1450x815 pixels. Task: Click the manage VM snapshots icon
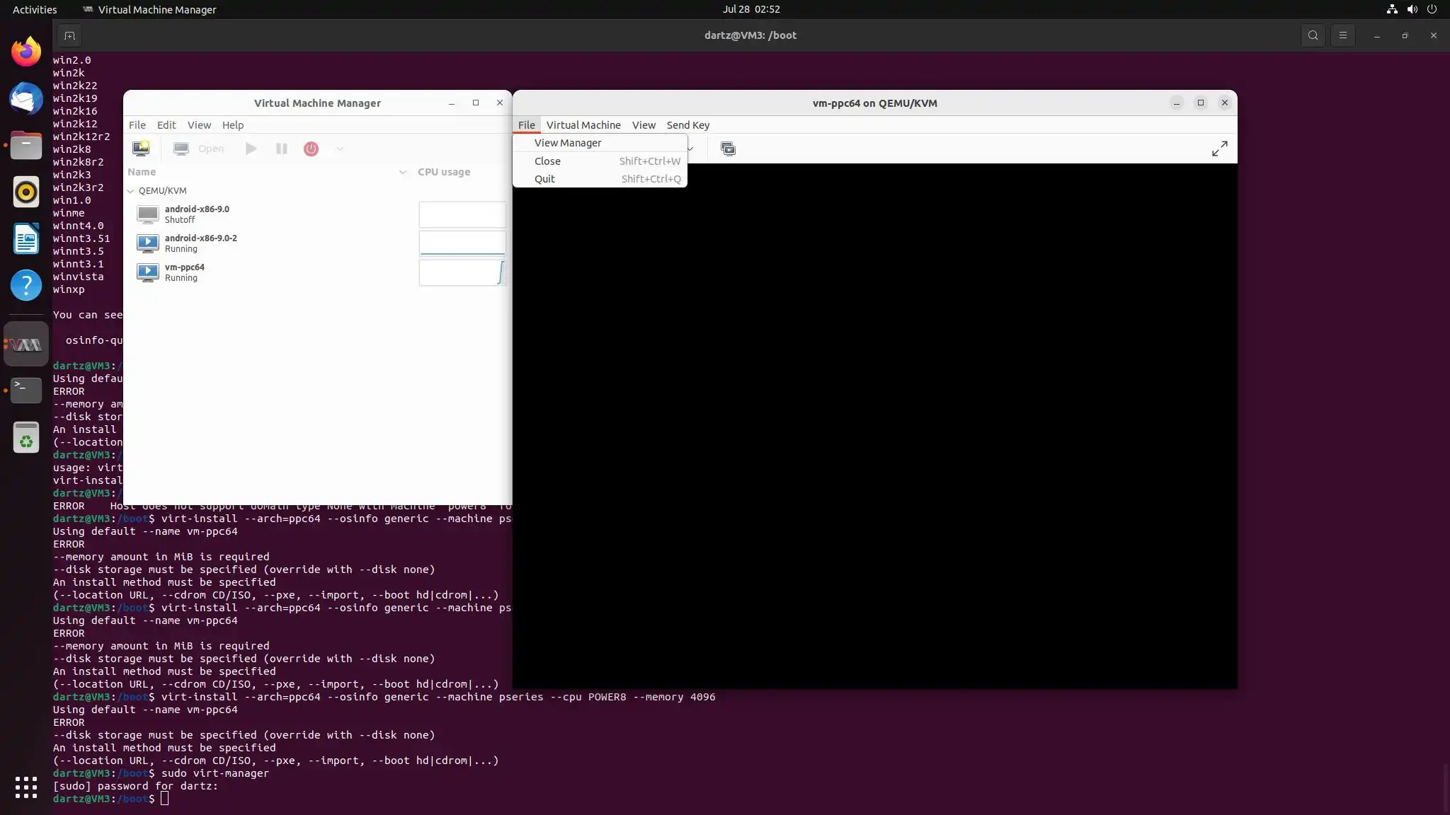pyautogui.click(x=728, y=149)
